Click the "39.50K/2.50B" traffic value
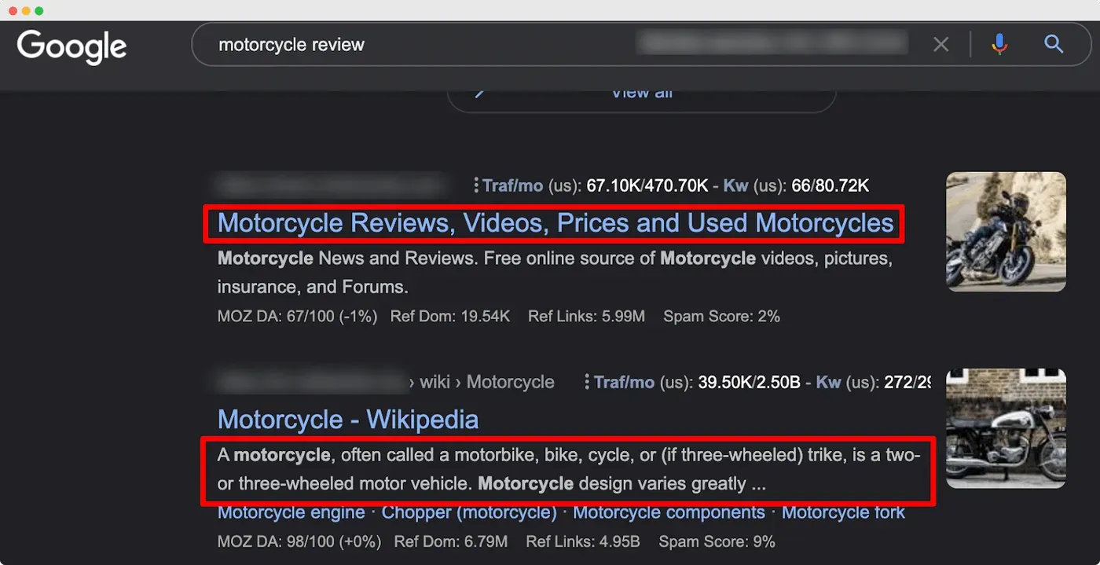This screenshot has height=565, width=1100. 749,382
